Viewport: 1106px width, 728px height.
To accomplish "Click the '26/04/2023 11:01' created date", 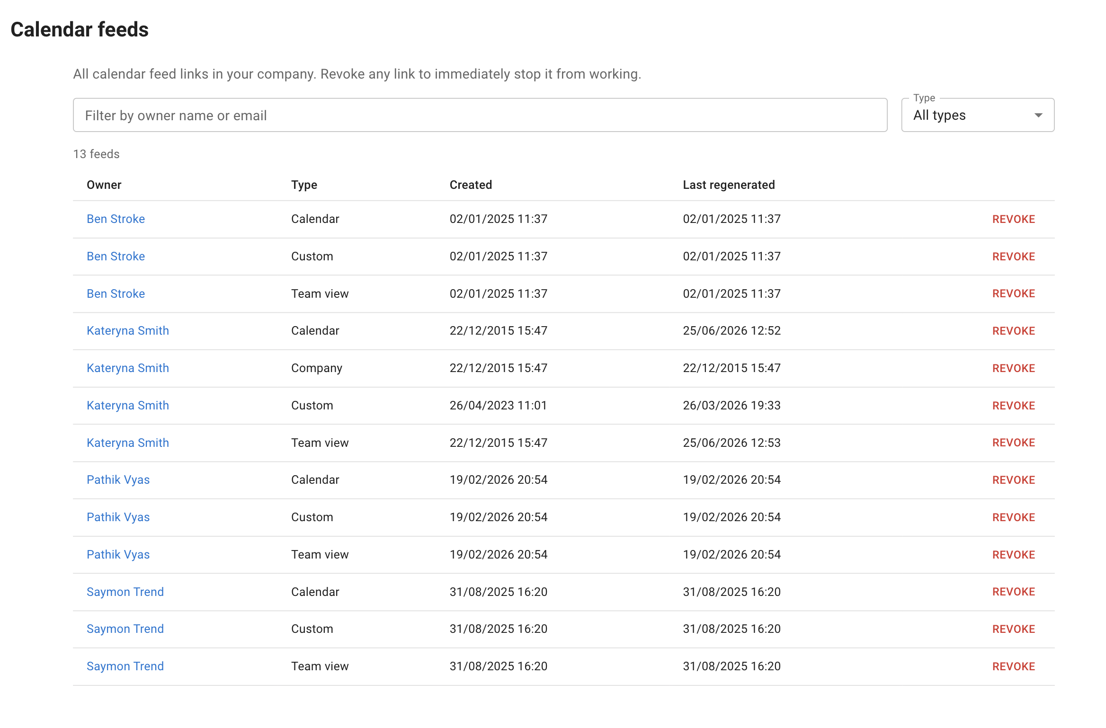I will (x=498, y=405).
